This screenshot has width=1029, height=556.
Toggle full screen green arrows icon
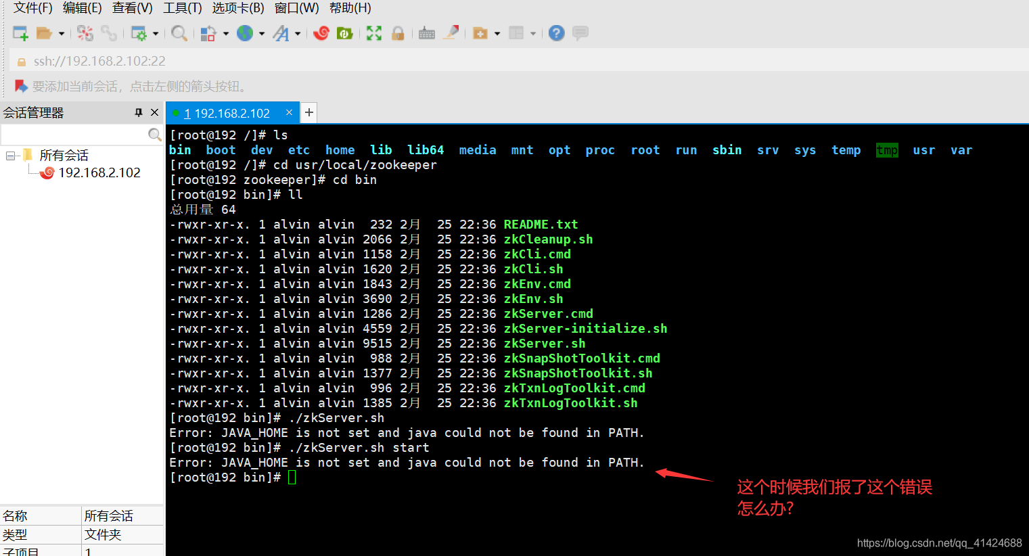(x=374, y=33)
